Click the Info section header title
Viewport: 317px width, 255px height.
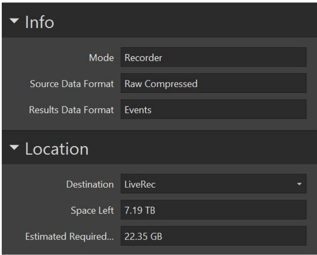(x=40, y=22)
